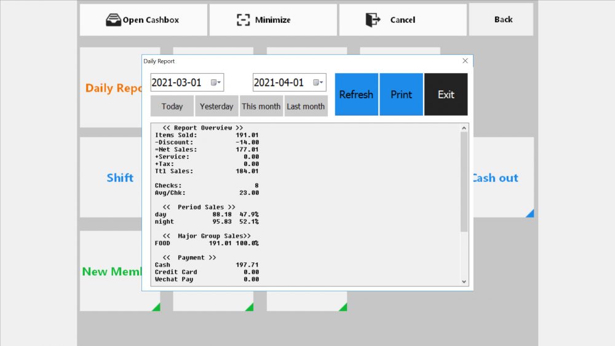Click the Cash payment row

tap(207, 265)
